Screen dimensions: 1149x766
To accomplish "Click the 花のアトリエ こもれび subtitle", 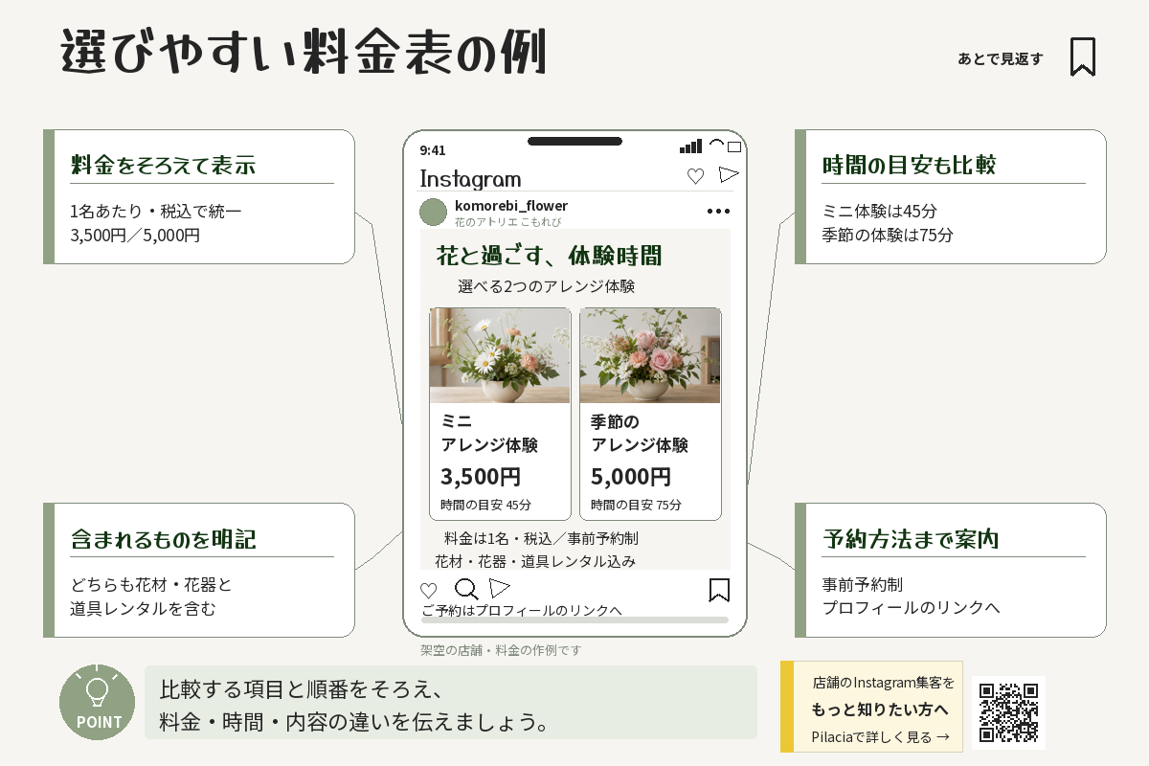I will click(507, 222).
